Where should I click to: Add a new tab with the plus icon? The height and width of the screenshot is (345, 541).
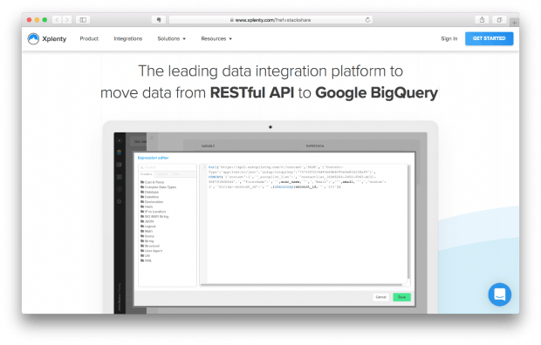tap(515, 23)
